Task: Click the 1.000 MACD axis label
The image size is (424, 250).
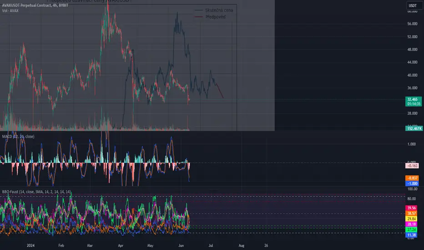Action: tap(412, 145)
